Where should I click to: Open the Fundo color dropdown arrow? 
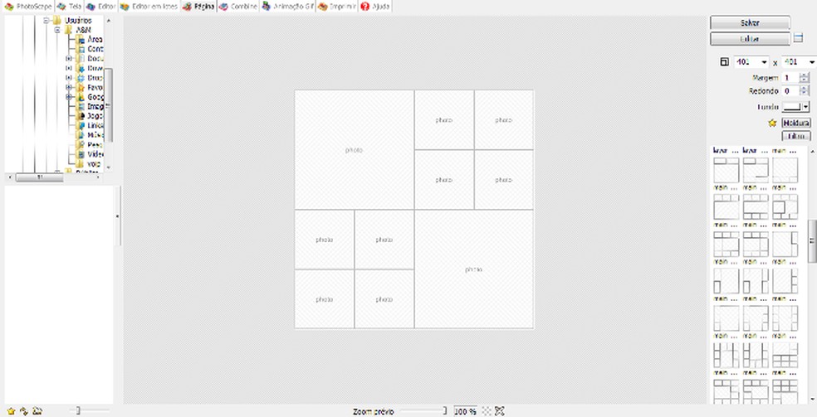pos(806,107)
